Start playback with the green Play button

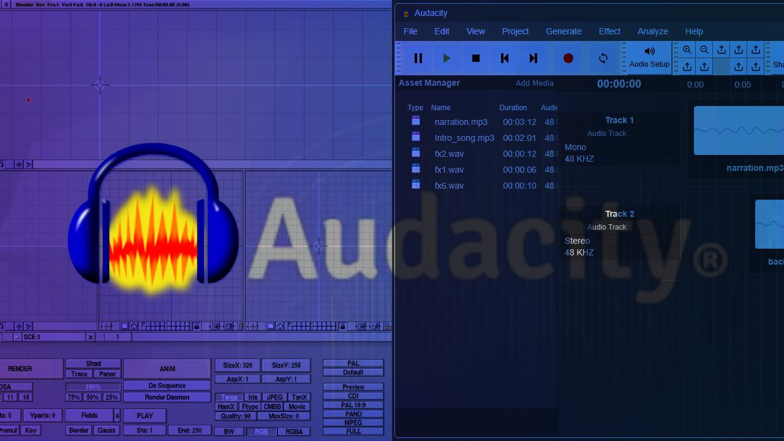pos(447,58)
